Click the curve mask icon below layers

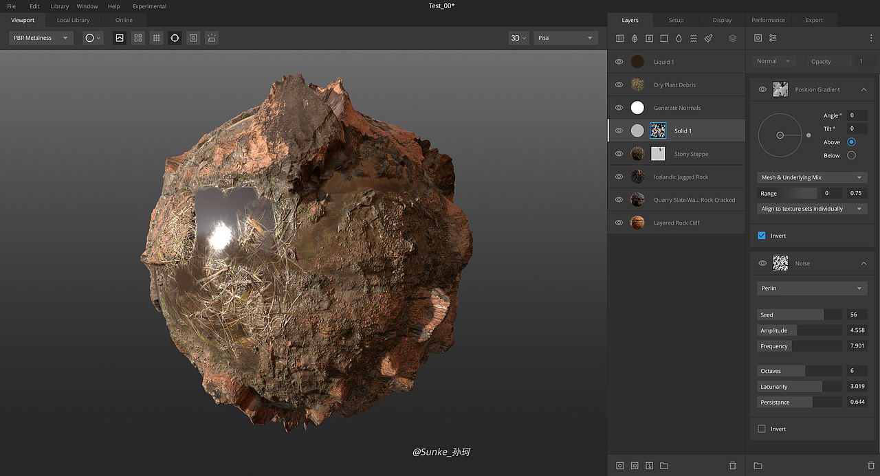click(649, 466)
